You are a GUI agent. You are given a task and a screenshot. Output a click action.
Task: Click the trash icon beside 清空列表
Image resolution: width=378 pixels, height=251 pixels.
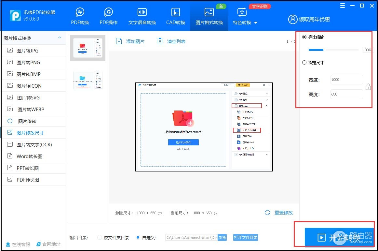tap(160, 41)
